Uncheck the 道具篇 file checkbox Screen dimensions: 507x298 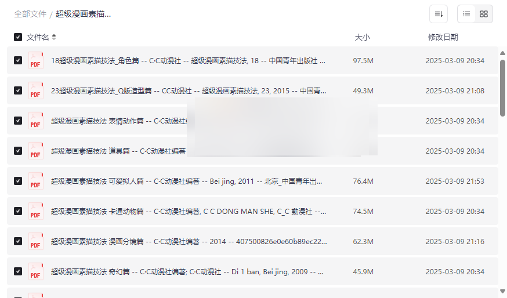coord(18,151)
